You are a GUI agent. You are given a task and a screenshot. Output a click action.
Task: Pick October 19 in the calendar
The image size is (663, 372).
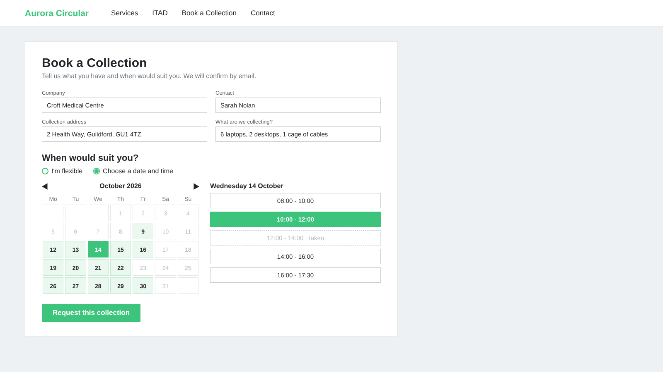point(53,268)
